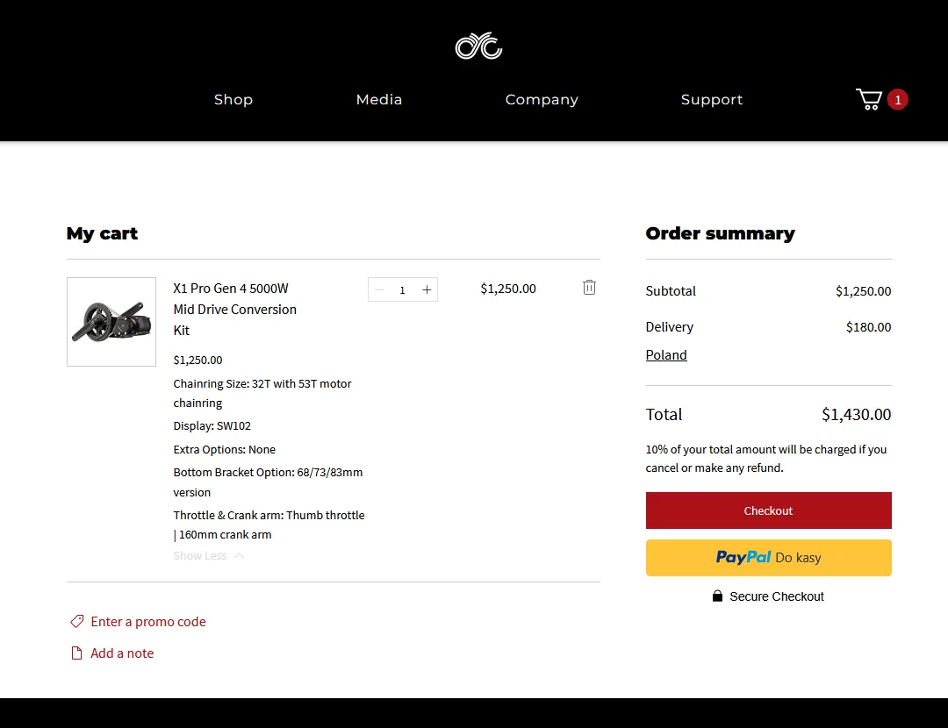Click the site logo in the header

click(478, 46)
